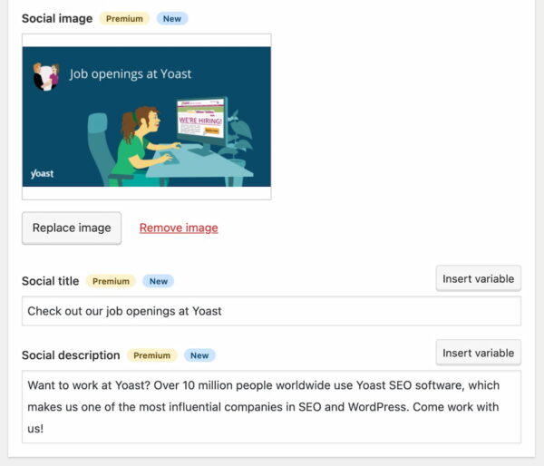Click the Social description heading label
544x466 pixels.
coord(71,355)
